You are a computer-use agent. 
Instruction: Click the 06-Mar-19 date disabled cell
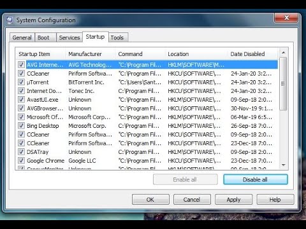[251, 117]
